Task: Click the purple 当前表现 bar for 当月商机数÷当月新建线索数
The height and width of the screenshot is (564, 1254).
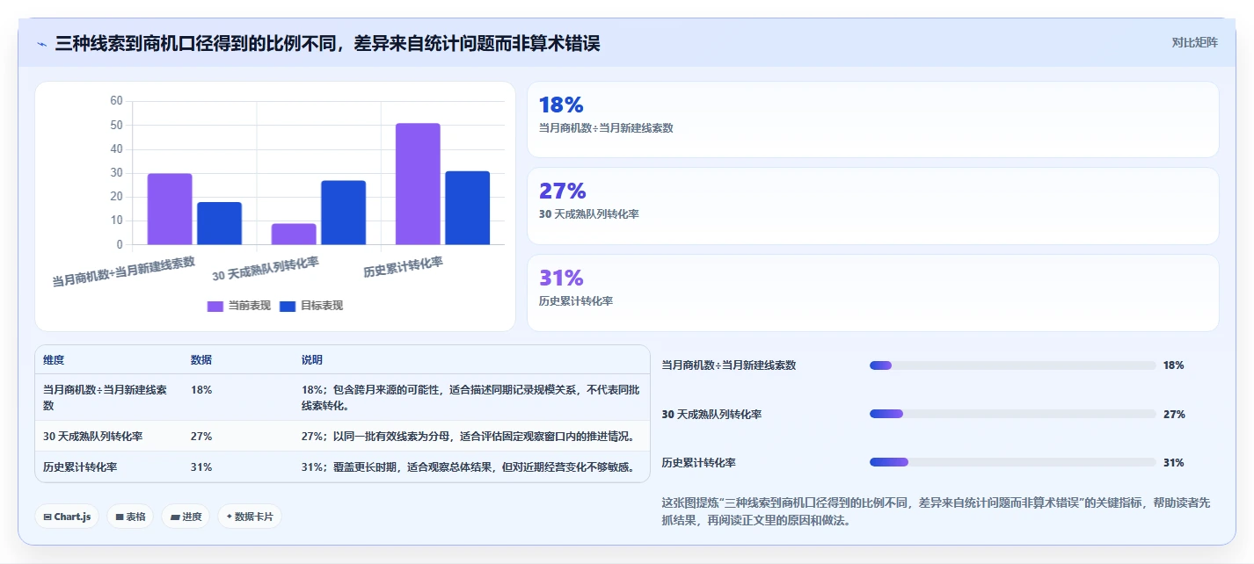Action: (x=170, y=209)
